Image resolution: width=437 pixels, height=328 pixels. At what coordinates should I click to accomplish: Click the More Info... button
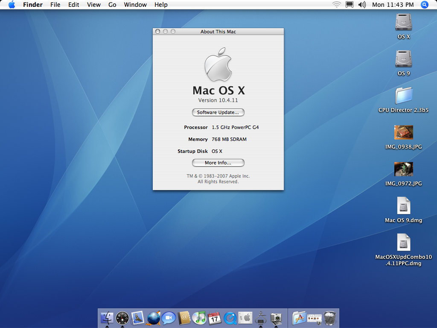(x=218, y=163)
